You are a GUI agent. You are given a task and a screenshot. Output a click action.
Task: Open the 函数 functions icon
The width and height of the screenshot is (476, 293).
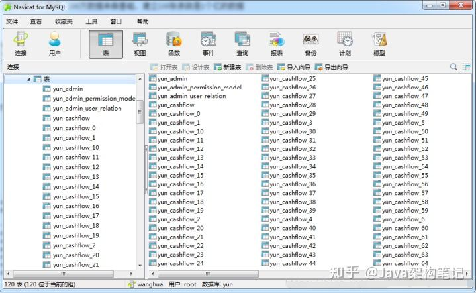[x=174, y=44]
